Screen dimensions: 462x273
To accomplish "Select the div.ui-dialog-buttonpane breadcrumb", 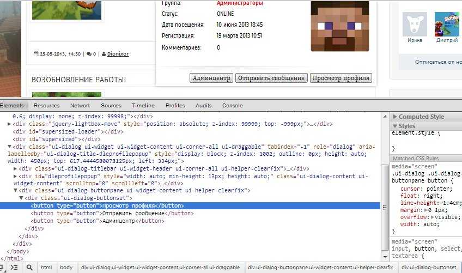I will (320, 268).
